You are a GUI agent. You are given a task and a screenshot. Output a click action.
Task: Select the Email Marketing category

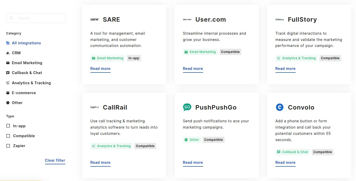coord(27,63)
